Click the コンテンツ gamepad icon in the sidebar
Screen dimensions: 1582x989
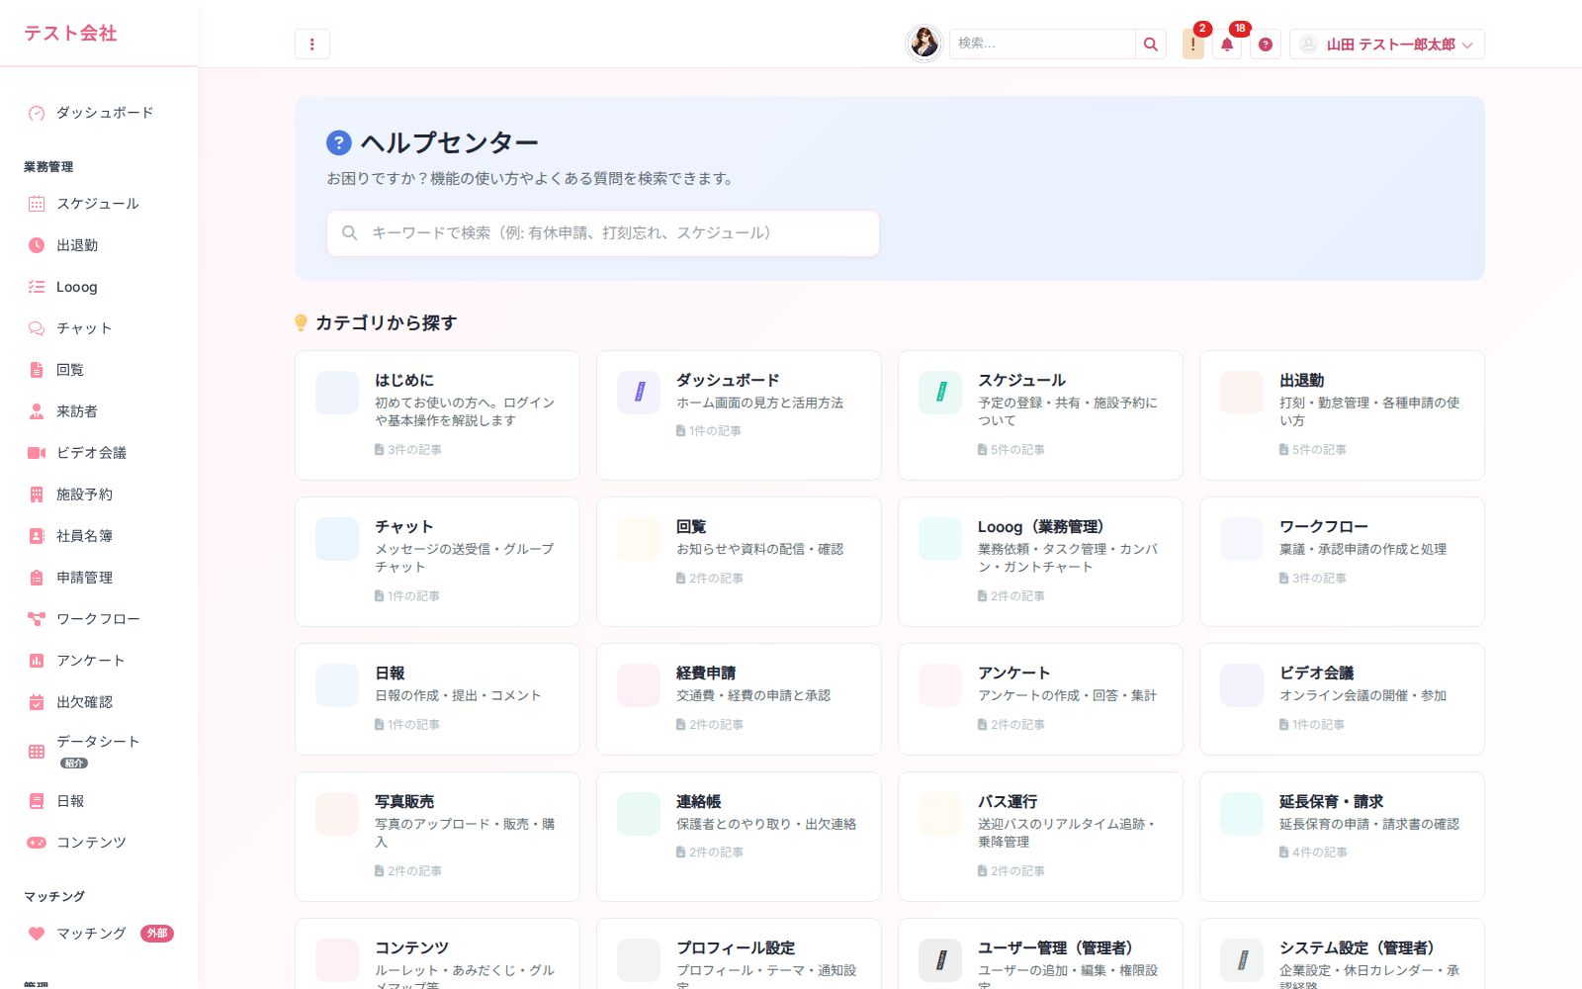[x=37, y=843]
